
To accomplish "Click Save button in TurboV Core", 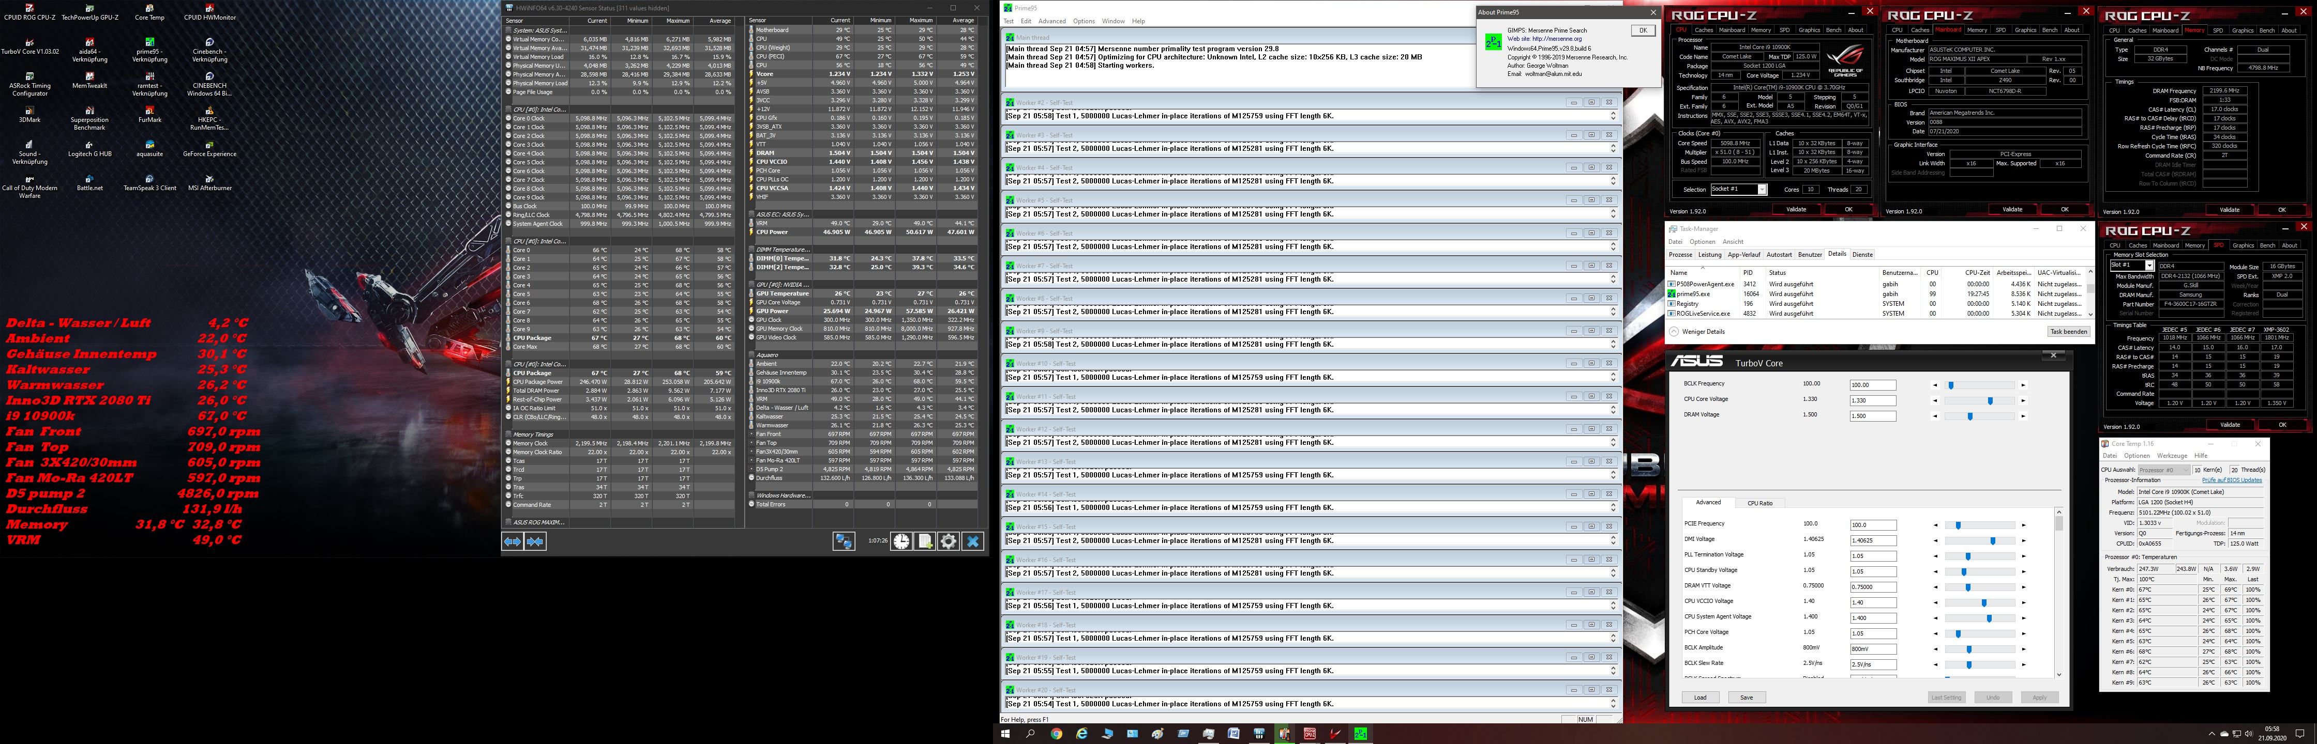I will click(x=1746, y=698).
